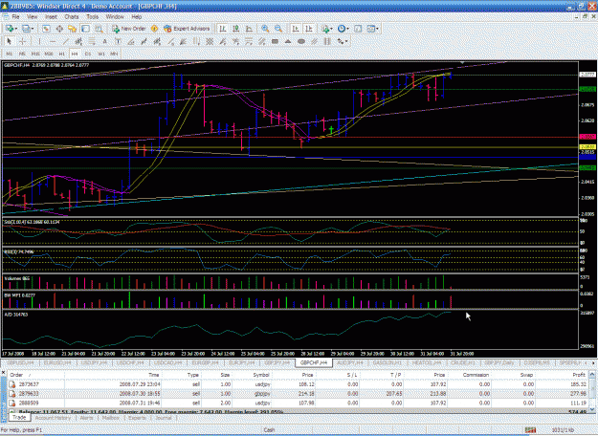Open the chart Templates dropdown
Viewport: 598px width, 436px height.
pyautogui.click(x=372, y=29)
